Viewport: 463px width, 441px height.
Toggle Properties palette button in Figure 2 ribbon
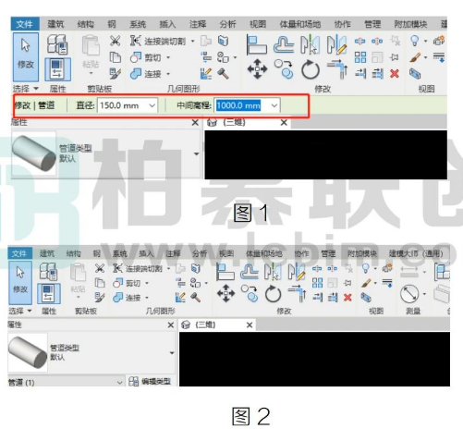(x=48, y=294)
